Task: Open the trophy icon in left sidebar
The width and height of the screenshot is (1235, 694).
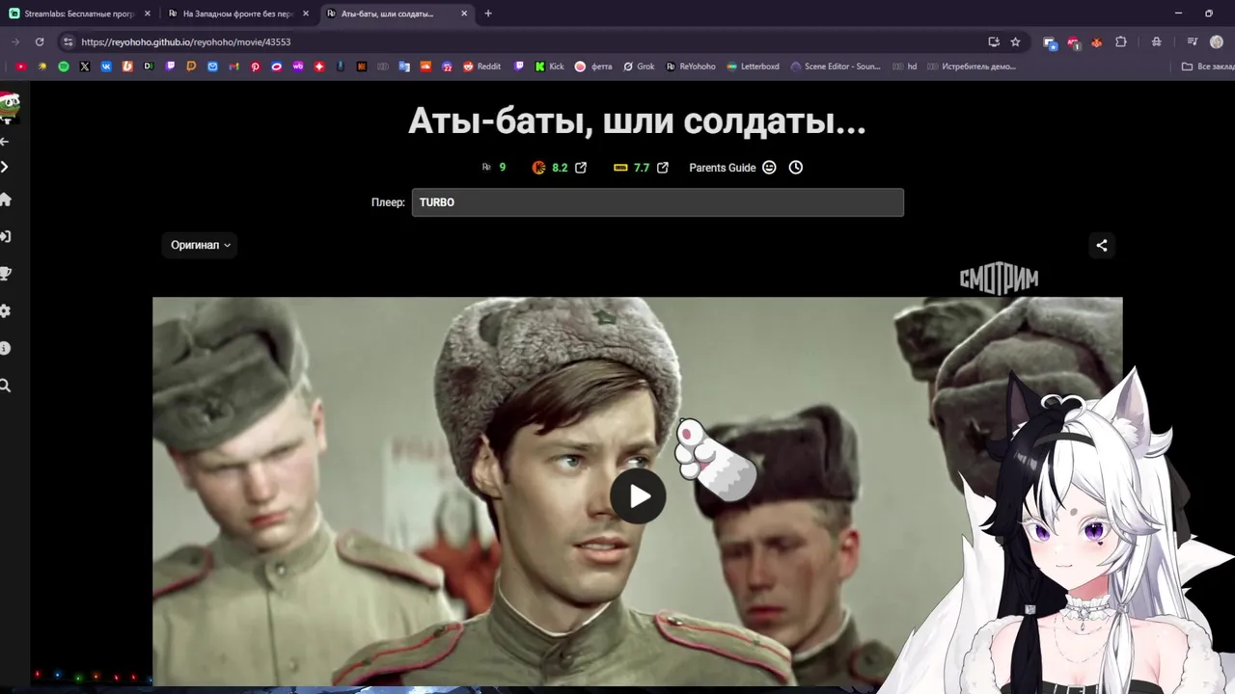Action: coord(5,274)
